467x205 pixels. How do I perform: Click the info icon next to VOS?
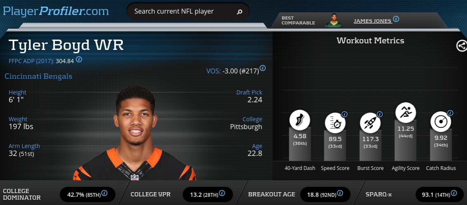[x=262, y=68]
